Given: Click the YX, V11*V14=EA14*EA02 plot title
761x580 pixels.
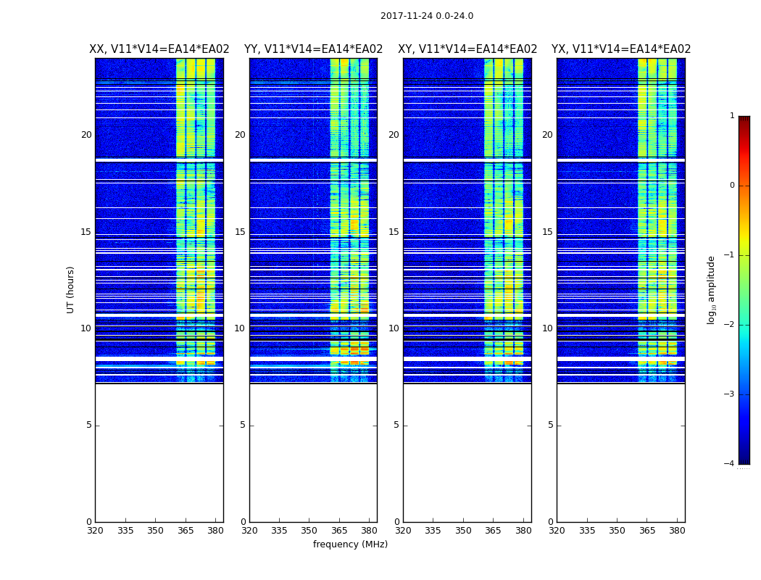Looking at the screenshot, I should (x=620, y=49).
